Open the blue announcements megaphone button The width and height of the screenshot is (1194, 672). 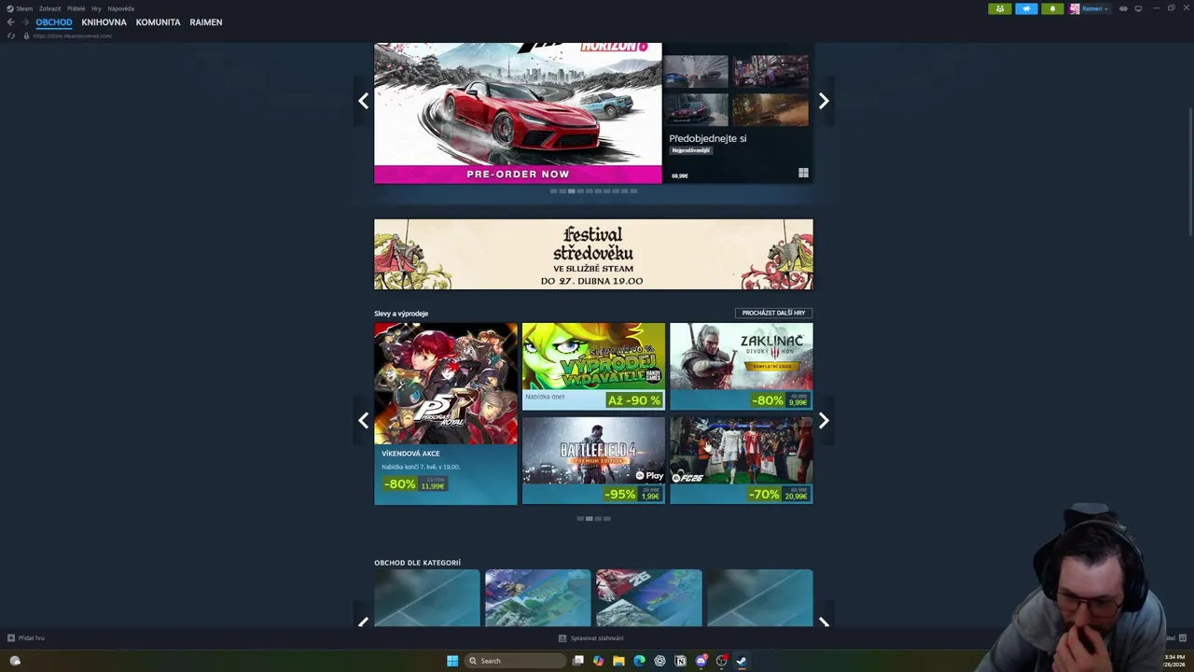(1026, 8)
